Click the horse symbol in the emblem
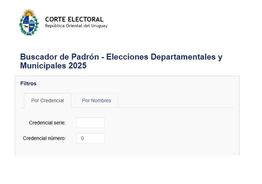The image size is (262, 184). point(26,27)
